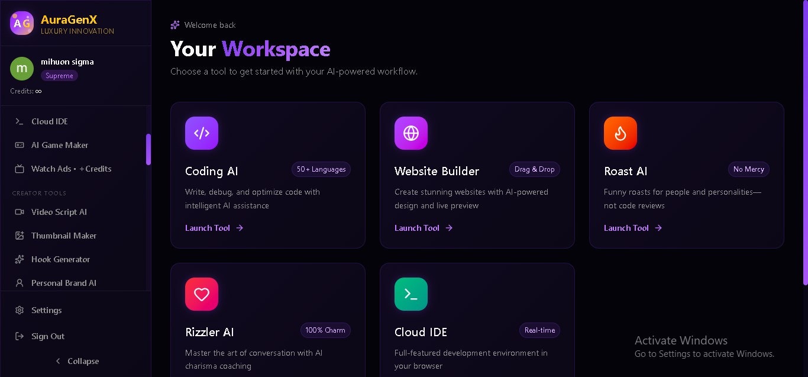Open Hook Generator from sidebar
The image size is (808, 377).
(x=73, y=259)
